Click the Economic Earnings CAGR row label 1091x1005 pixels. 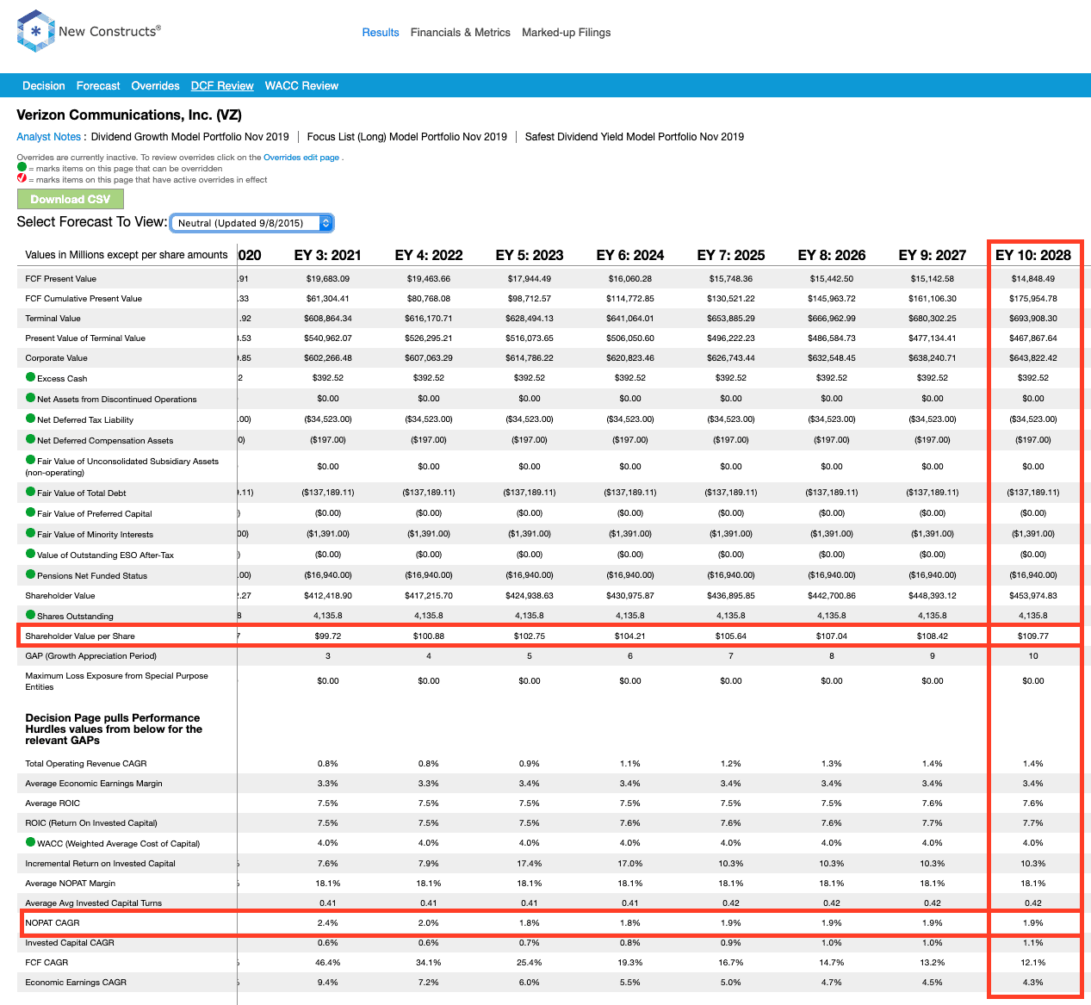[76, 983]
